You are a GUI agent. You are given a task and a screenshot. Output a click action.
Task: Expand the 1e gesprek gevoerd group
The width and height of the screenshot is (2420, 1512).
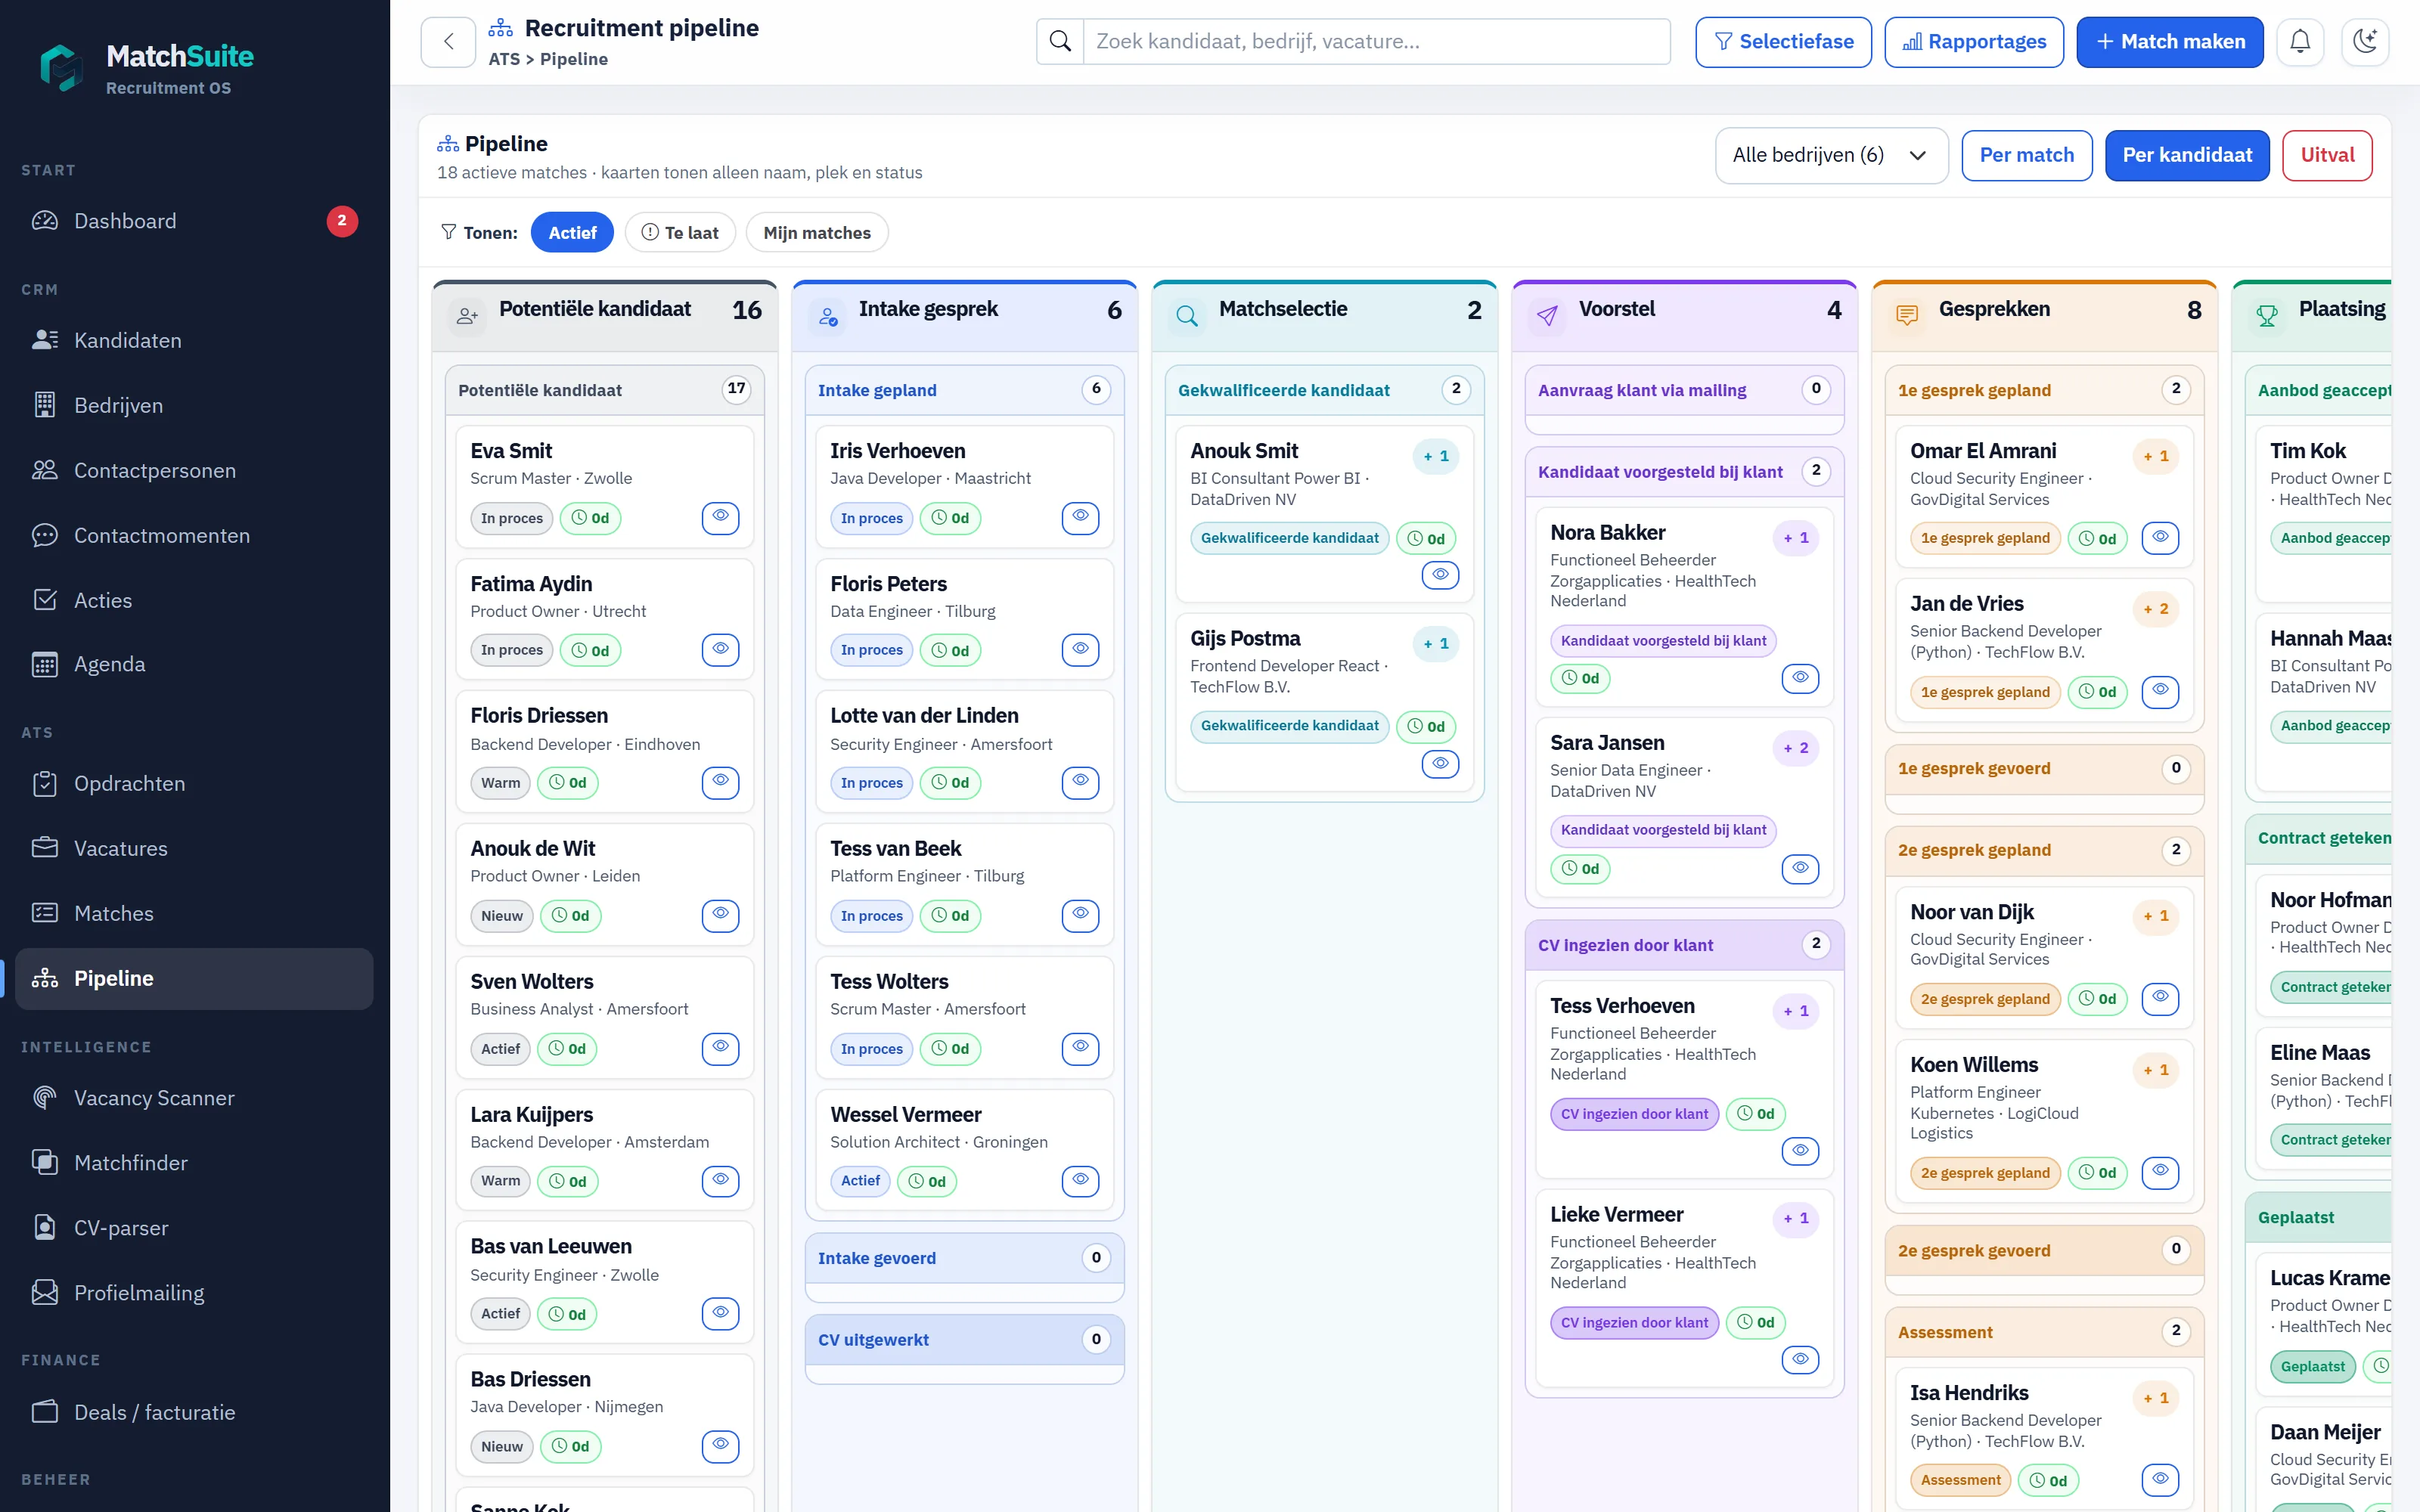[2044, 768]
